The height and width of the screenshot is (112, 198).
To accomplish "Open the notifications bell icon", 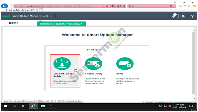I will pyautogui.click(x=174, y=16).
